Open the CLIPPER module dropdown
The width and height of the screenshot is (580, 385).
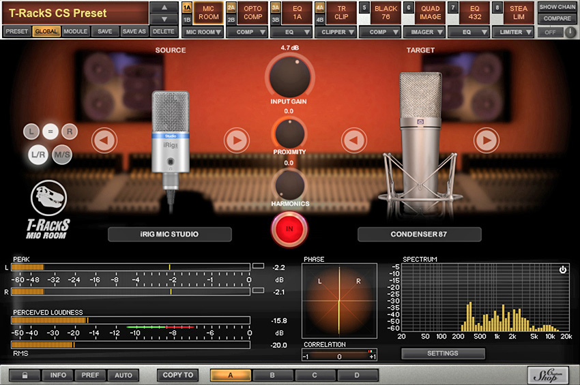coord(336,32)
